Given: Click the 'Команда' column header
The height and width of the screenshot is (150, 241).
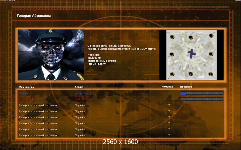Looking at the screenshot, I should [x=167, y=87].
